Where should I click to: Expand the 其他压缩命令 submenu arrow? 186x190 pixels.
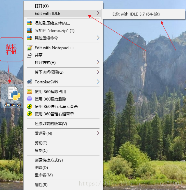(98, 38)
